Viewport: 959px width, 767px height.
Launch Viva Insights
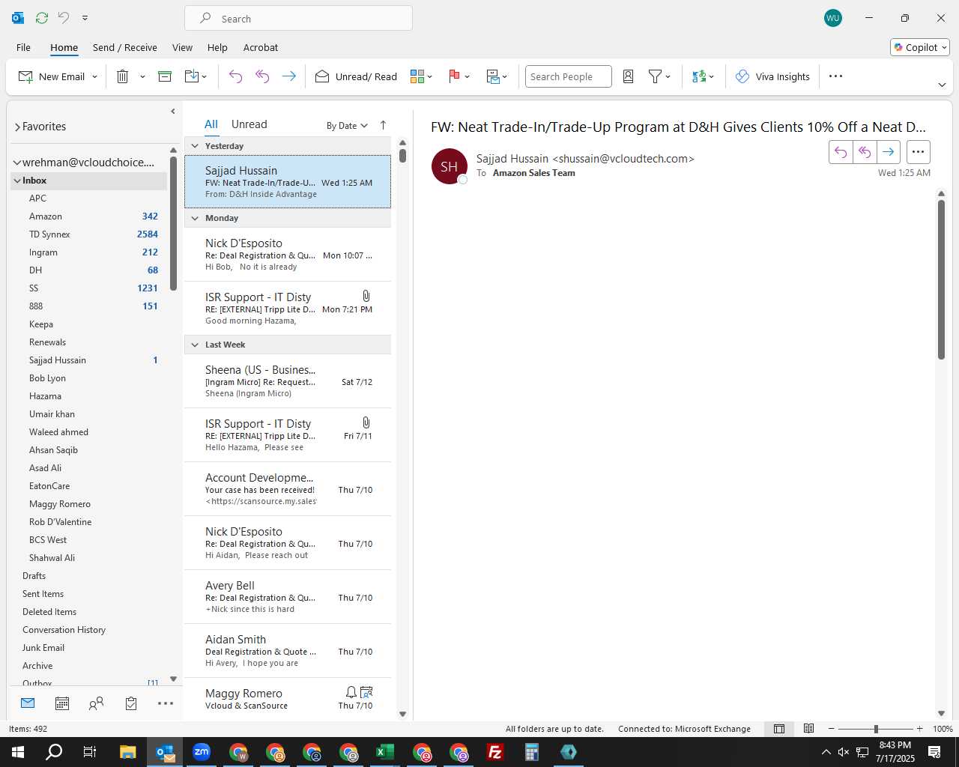(x=772, y=76)
